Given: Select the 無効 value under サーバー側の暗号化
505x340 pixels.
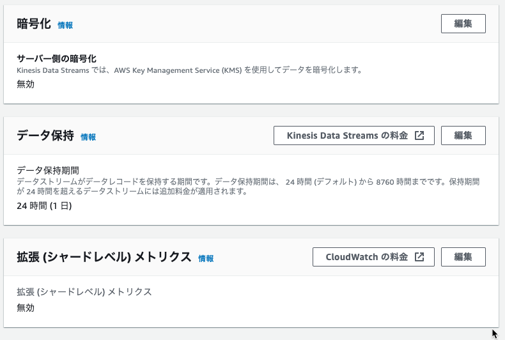Looking at the screenshot, I should 26,84.
